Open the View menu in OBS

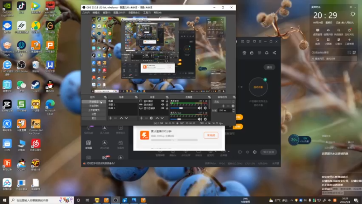pyautogui.click(x=106, y=13)
